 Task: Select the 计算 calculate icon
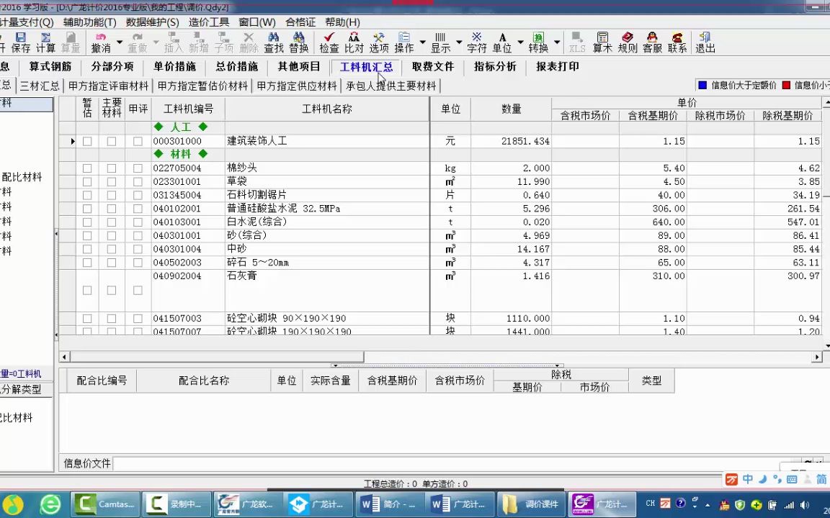coord(46,42)
